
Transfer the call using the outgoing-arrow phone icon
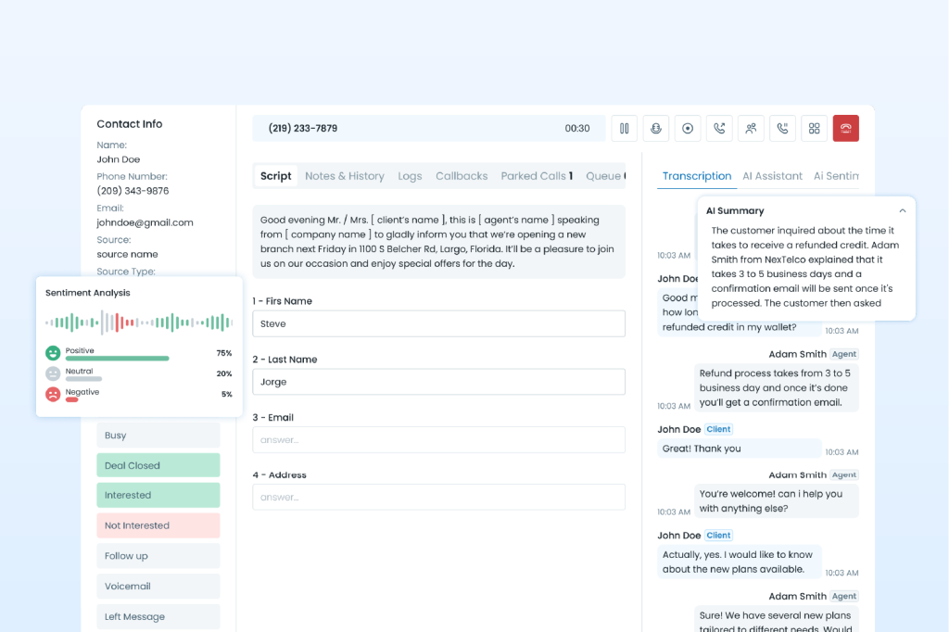(719, 129)
